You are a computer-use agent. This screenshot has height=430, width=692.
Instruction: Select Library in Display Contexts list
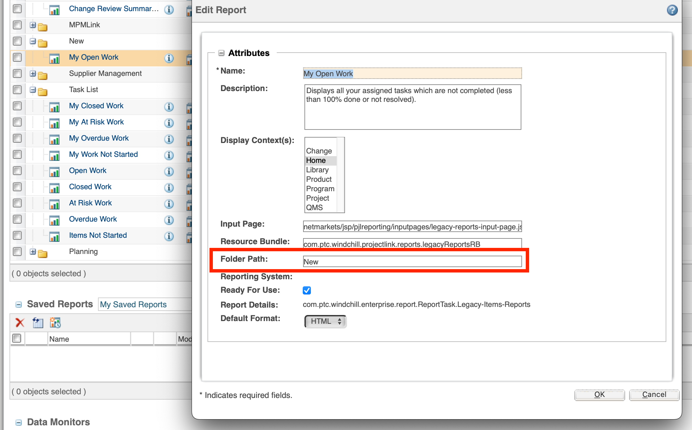tap(317, 170)
